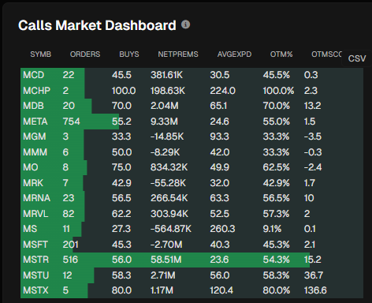The width and height of the screenshot is (372, 303).
Task: Click MDB average expiry 65.1
Action: (218, 106)
